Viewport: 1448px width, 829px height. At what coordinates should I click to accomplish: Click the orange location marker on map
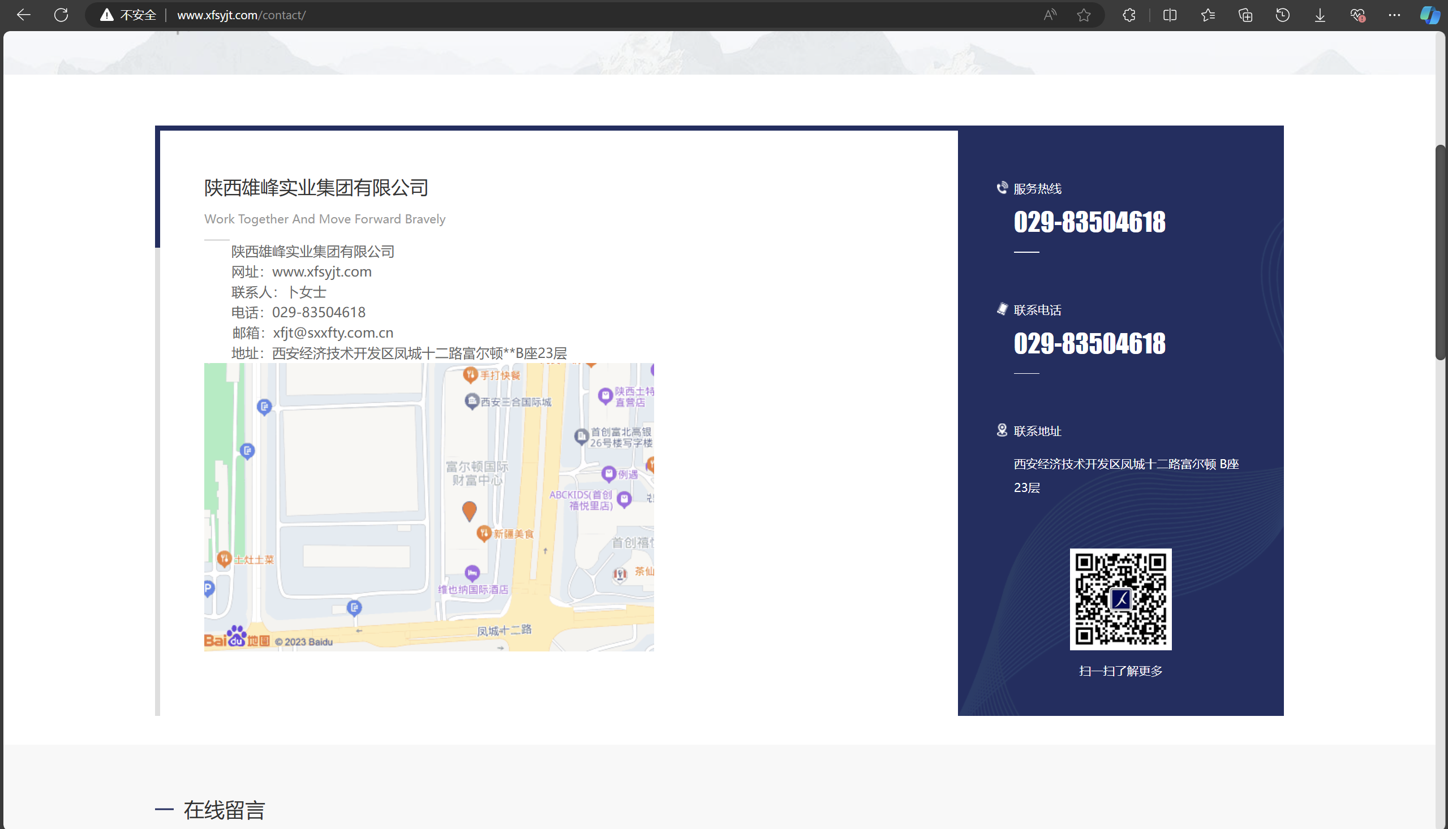point(469,510)
